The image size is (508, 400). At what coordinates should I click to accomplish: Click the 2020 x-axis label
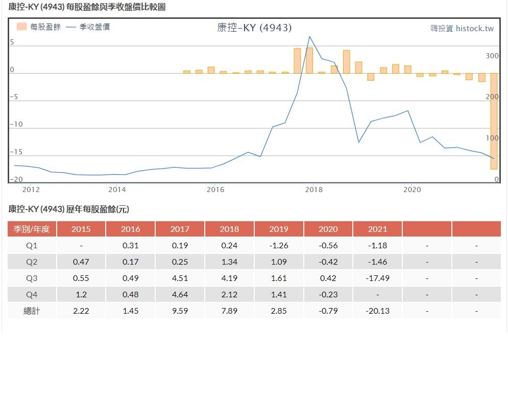[412, 190]
